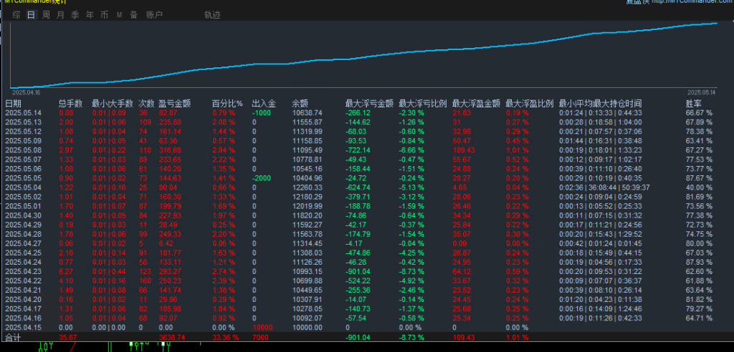Click the 胜率 win rate column header
Image resolution: width=734 pixels, height=352 pixels.
pyautogui.click(x=694, y=103)
